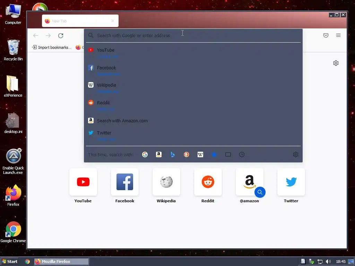Viewport: 355px width, 266px height.
Task: Select Enable Quick Launch.exe icon
Action: [x=13, y=161]
